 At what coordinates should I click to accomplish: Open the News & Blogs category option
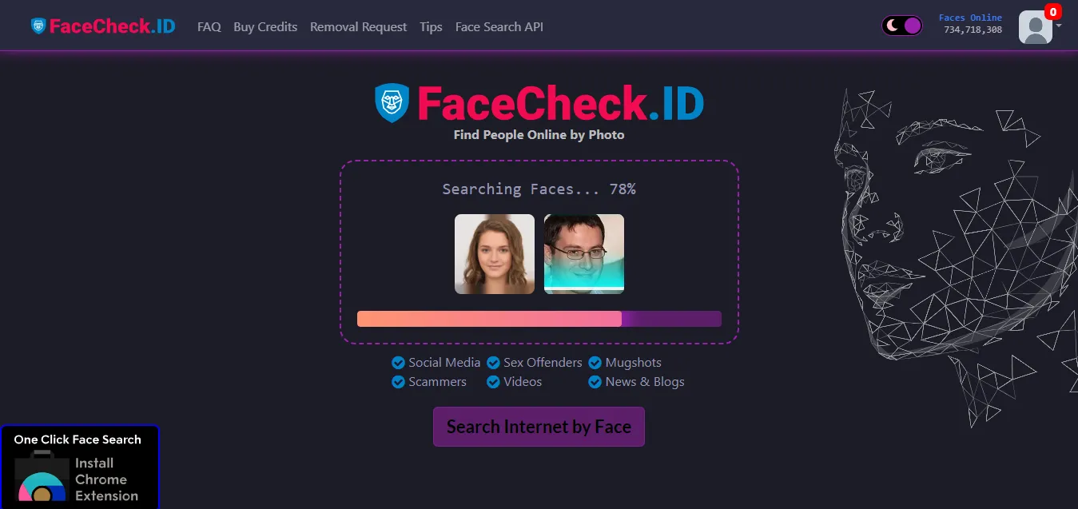595,382
